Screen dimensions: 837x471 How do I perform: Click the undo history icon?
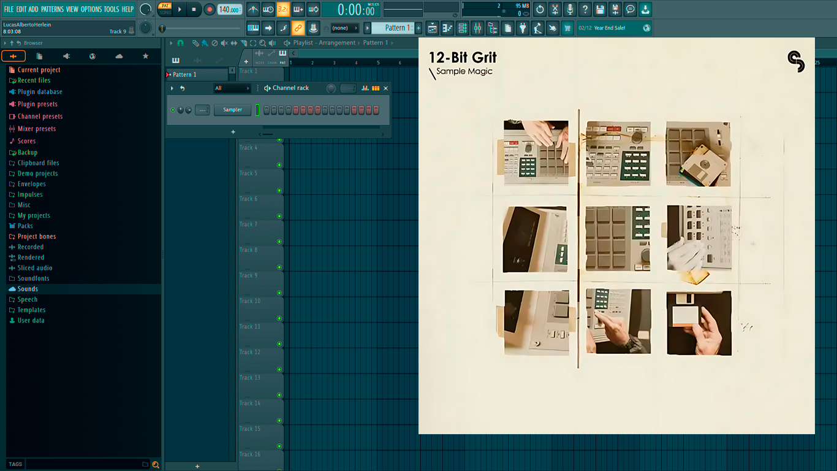[540, 9]
